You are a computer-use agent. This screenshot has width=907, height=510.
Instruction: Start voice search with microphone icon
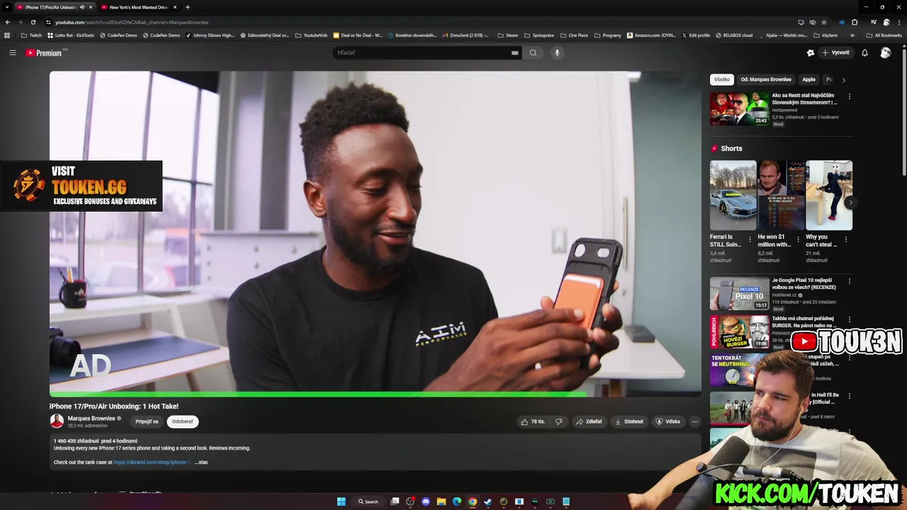point(557,52)
